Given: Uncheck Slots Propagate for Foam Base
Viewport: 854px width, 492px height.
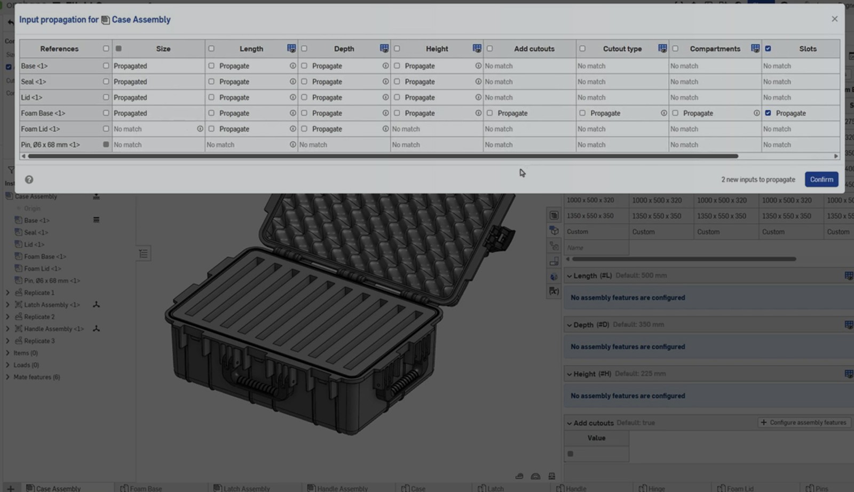Looking at the screenshot, I should click(768, 113).
